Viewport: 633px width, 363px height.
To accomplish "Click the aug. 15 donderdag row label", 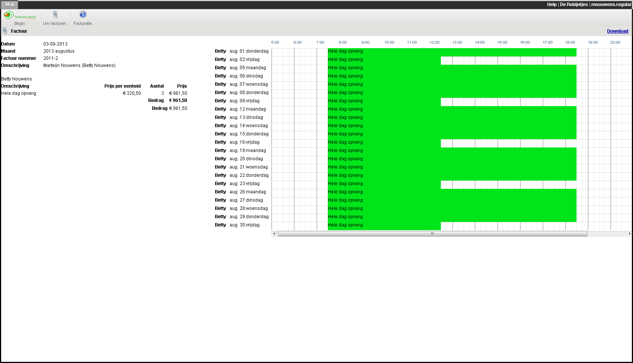I will tap(249, 134).
